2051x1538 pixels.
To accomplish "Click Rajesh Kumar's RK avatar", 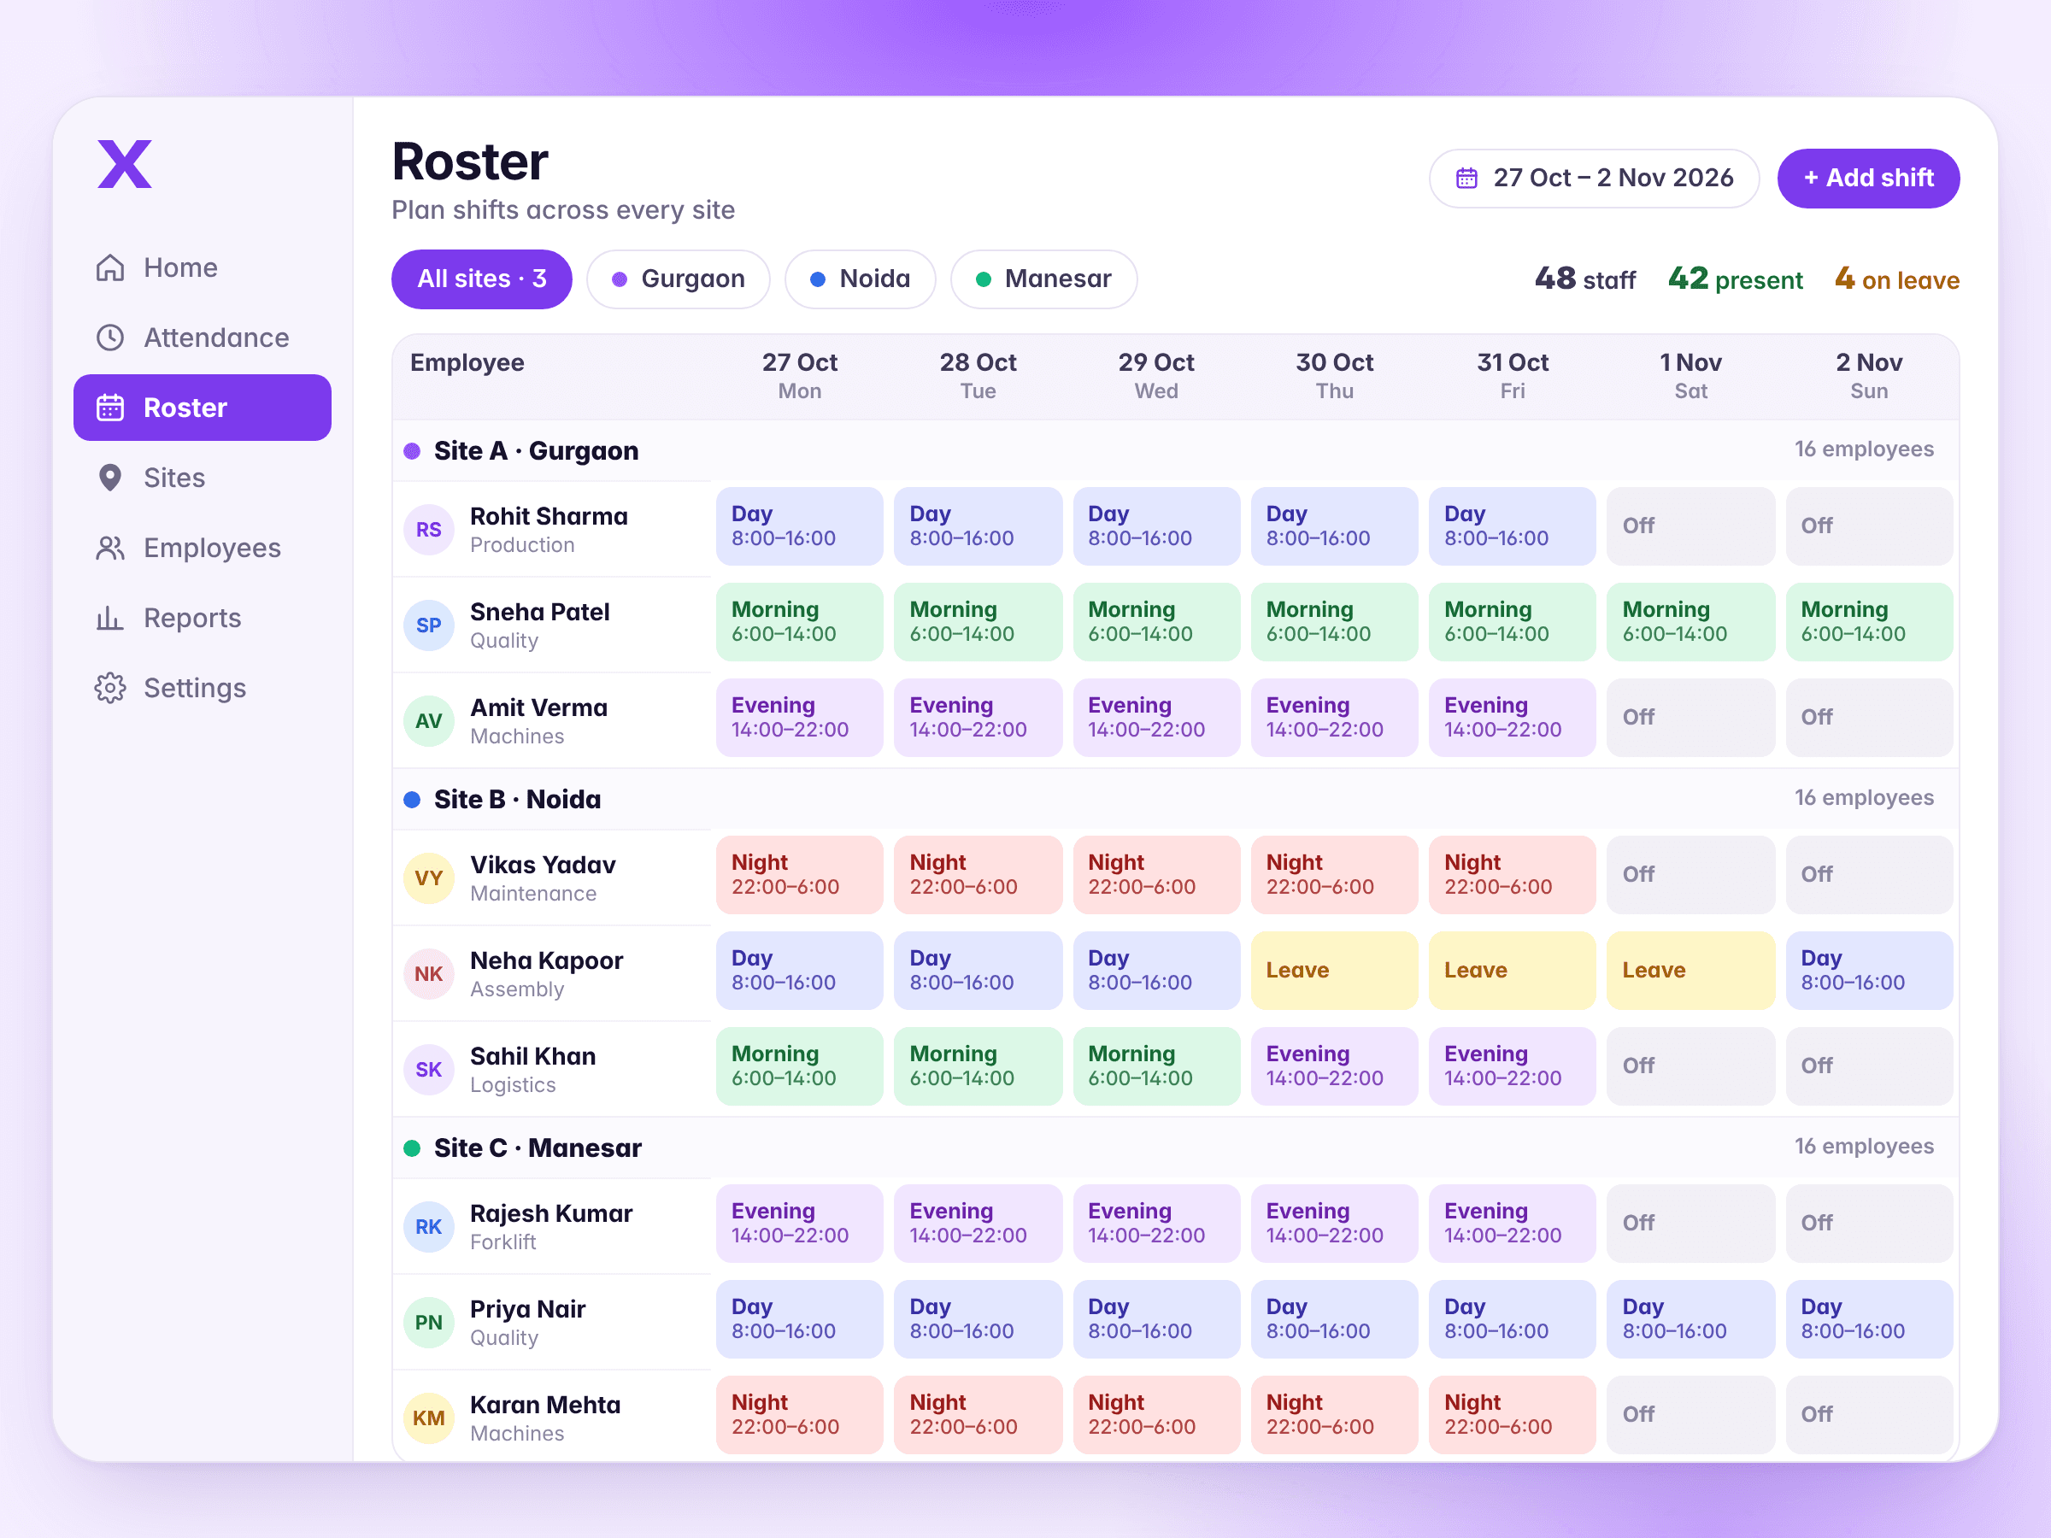I will pyautogui.click(x=428, y=1226).
